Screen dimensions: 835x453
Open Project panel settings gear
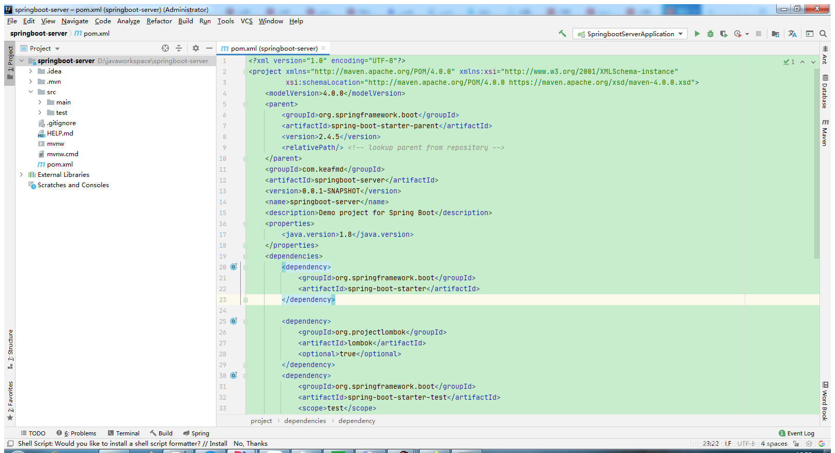click(196, 48)
